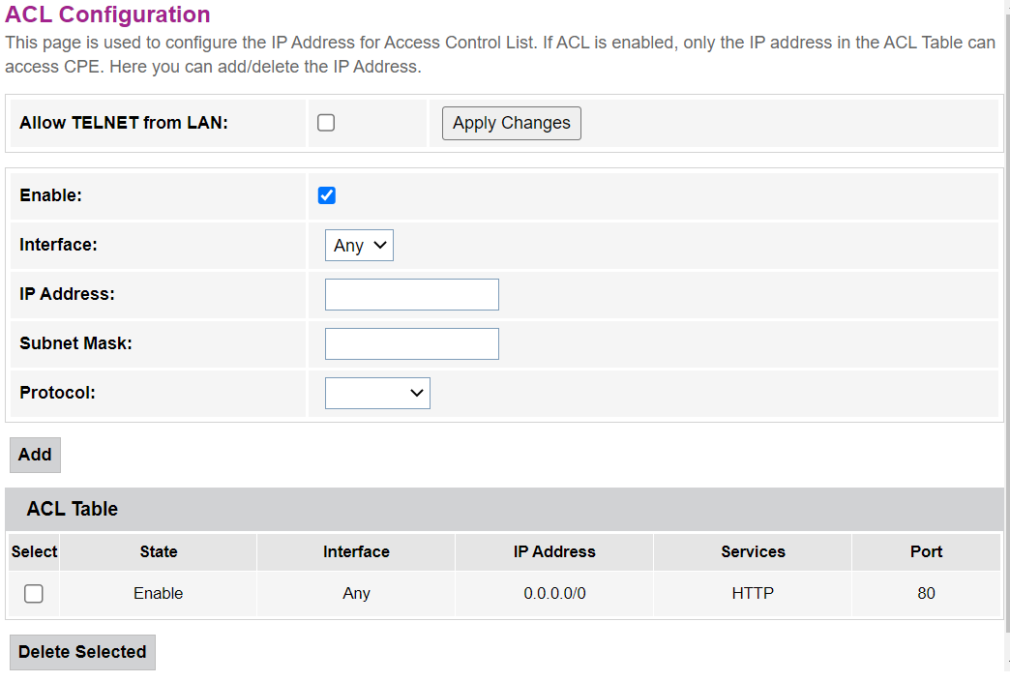Expand the Protocol dropdown
Image resolution: width=1010 pixels, height=681 pixels.
(377, 393)
